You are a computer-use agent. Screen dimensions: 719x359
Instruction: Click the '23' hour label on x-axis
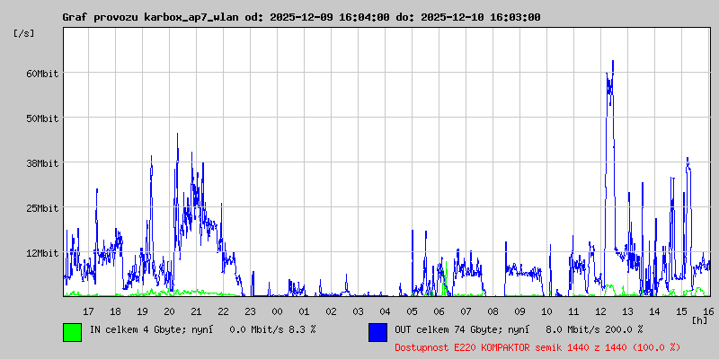point(250,311)
